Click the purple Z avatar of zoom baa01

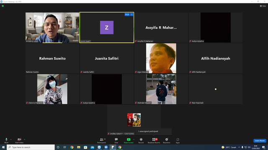tap(107, 27)
